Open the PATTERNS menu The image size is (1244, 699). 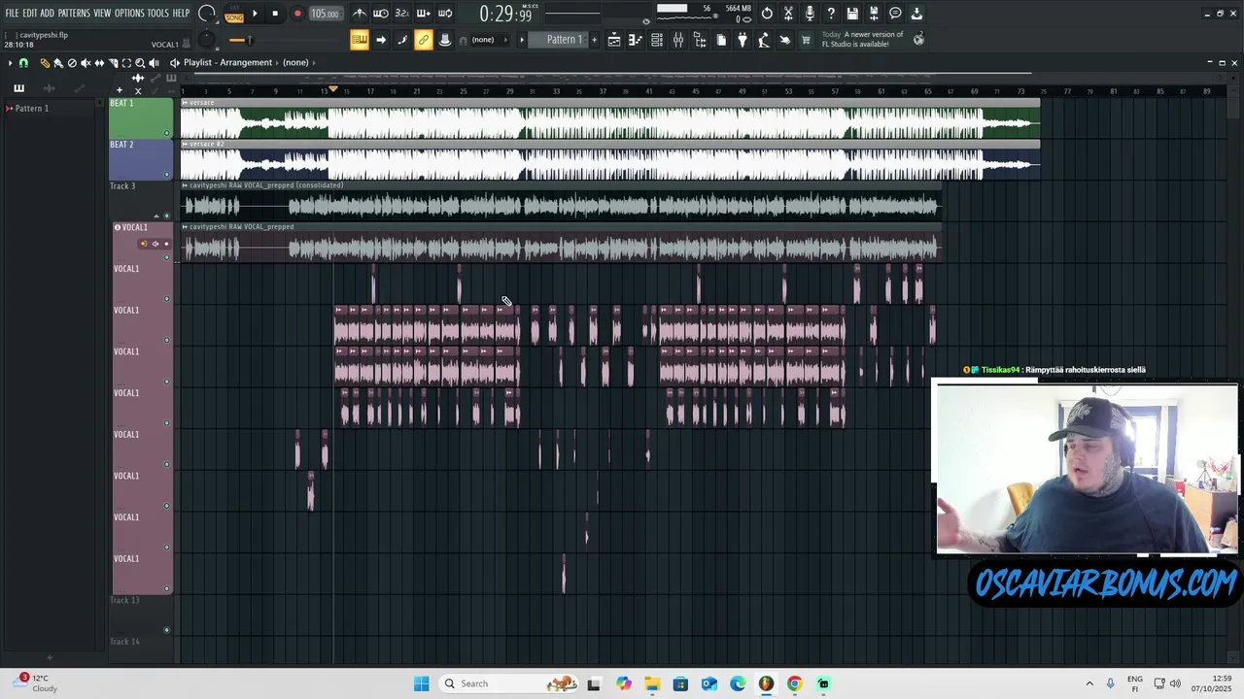tap(74, 14)
